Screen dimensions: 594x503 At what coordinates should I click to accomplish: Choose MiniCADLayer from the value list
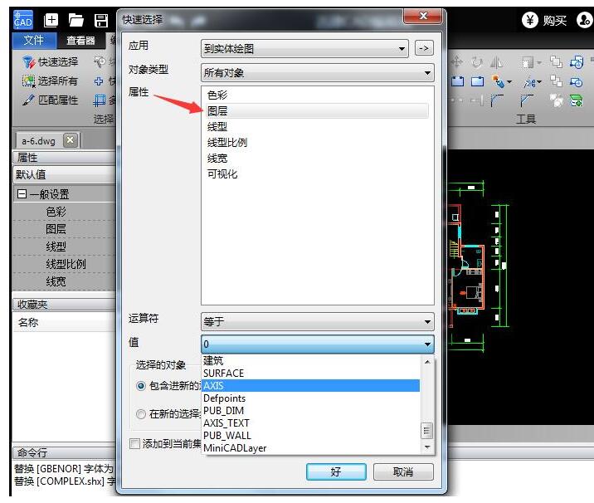(310, 447)
